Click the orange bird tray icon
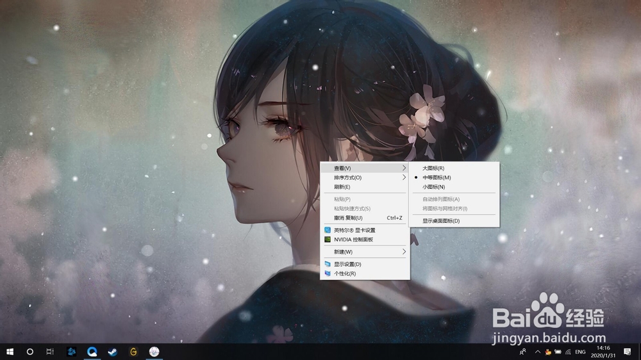The image size is (641, 360). click(548, 352)
